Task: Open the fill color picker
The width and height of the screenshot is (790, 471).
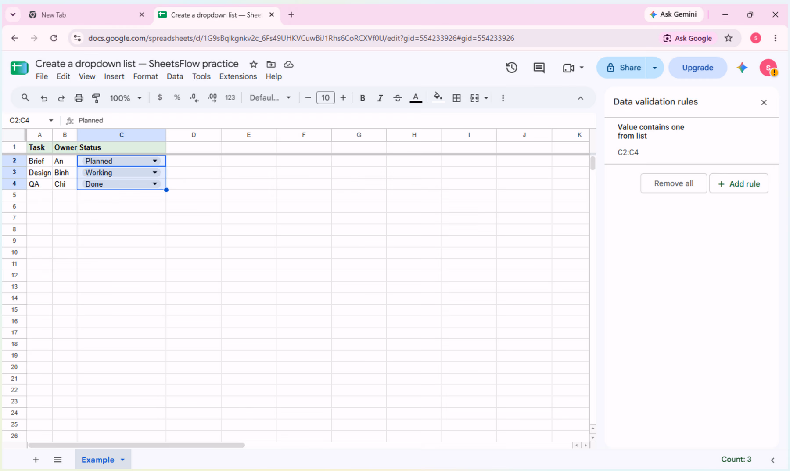Action: pyautogui.click(x=438, y=97)
